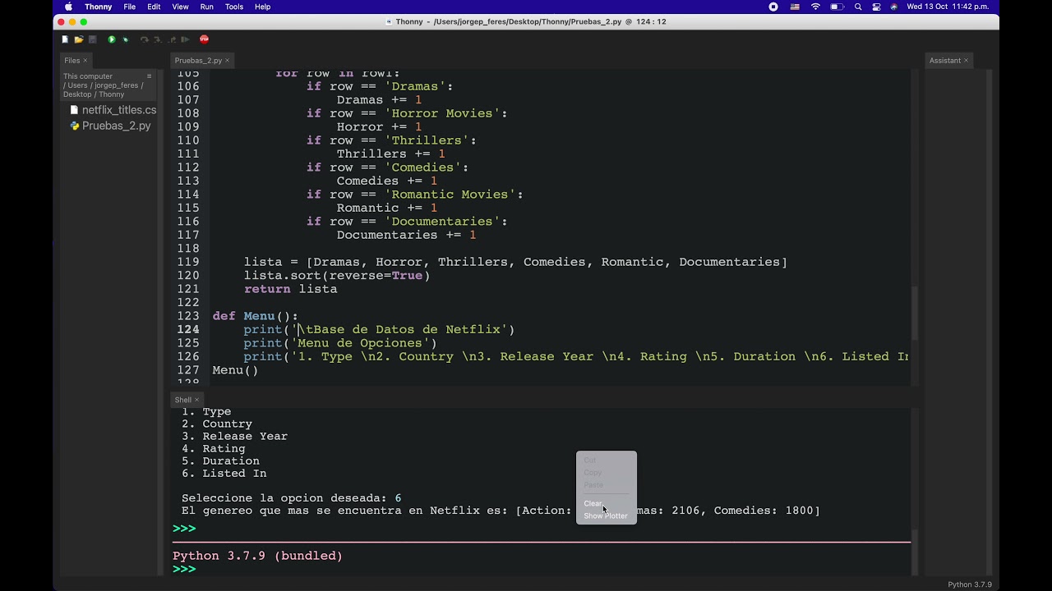
Task: Click the Users folder in the path breadcrumb
Action: 77,85
